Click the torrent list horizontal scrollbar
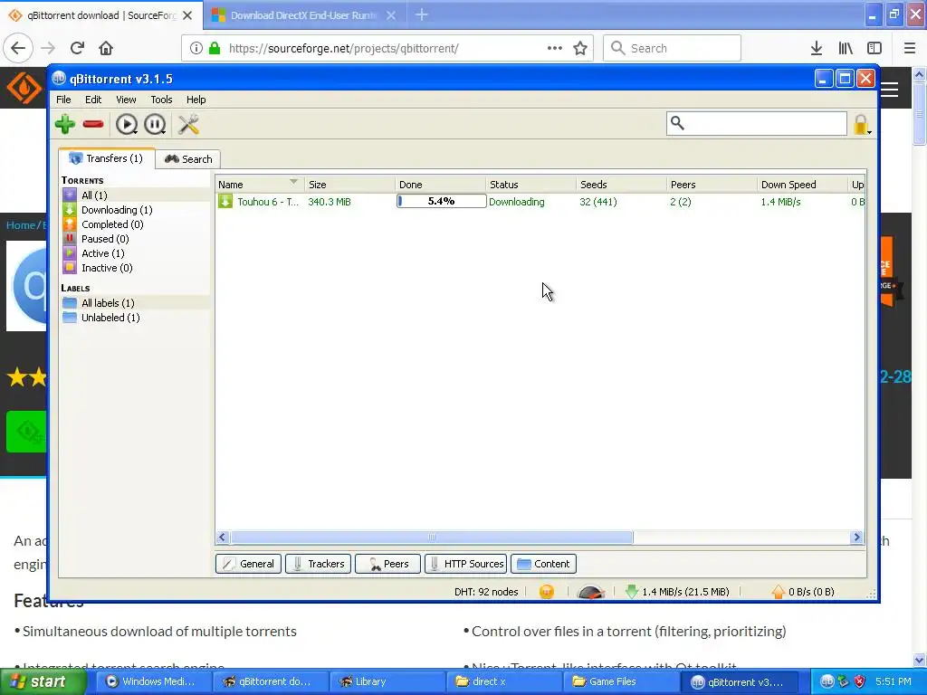This screenshot has height=695, width=927. pyautogui.click(x=432, y=538)
